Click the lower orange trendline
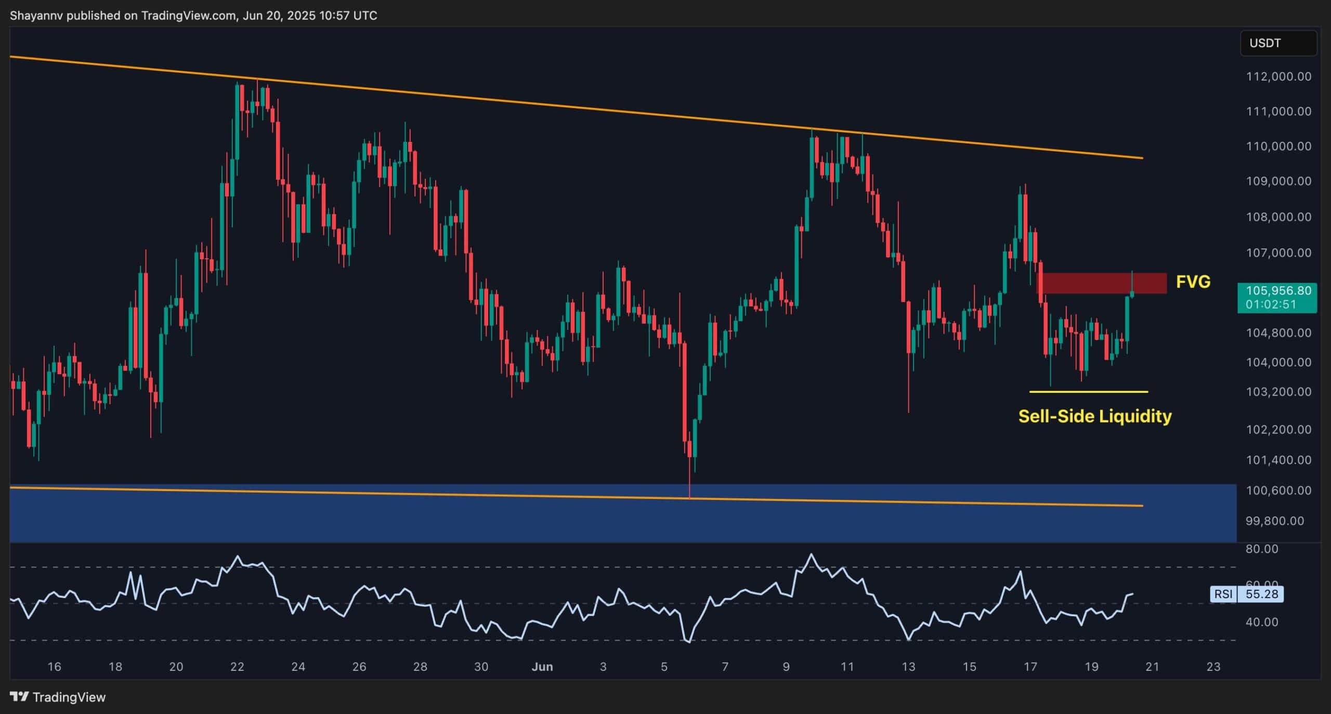Screen dimensions: 1331x714 tap(364, 493)
